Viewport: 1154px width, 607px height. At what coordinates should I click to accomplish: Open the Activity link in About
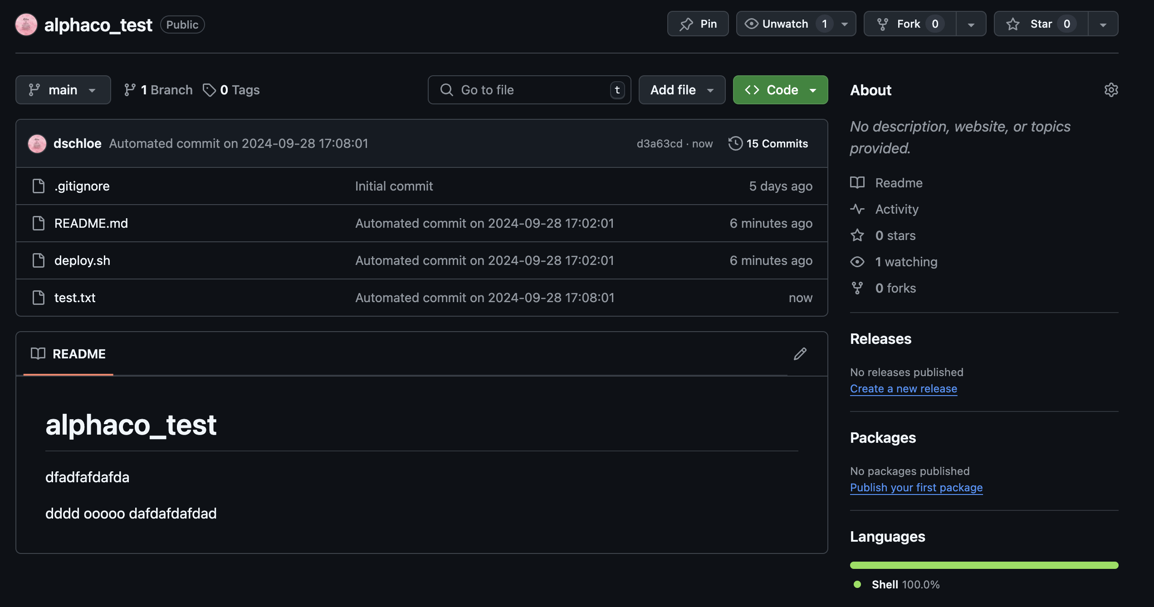(x=884, y=209)
